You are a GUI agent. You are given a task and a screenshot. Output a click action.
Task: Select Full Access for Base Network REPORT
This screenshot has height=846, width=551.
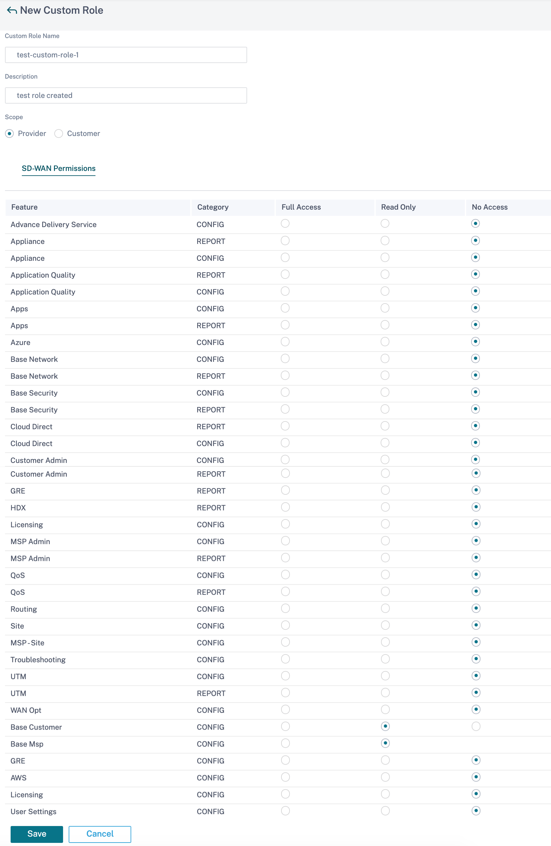click(285, 375)
